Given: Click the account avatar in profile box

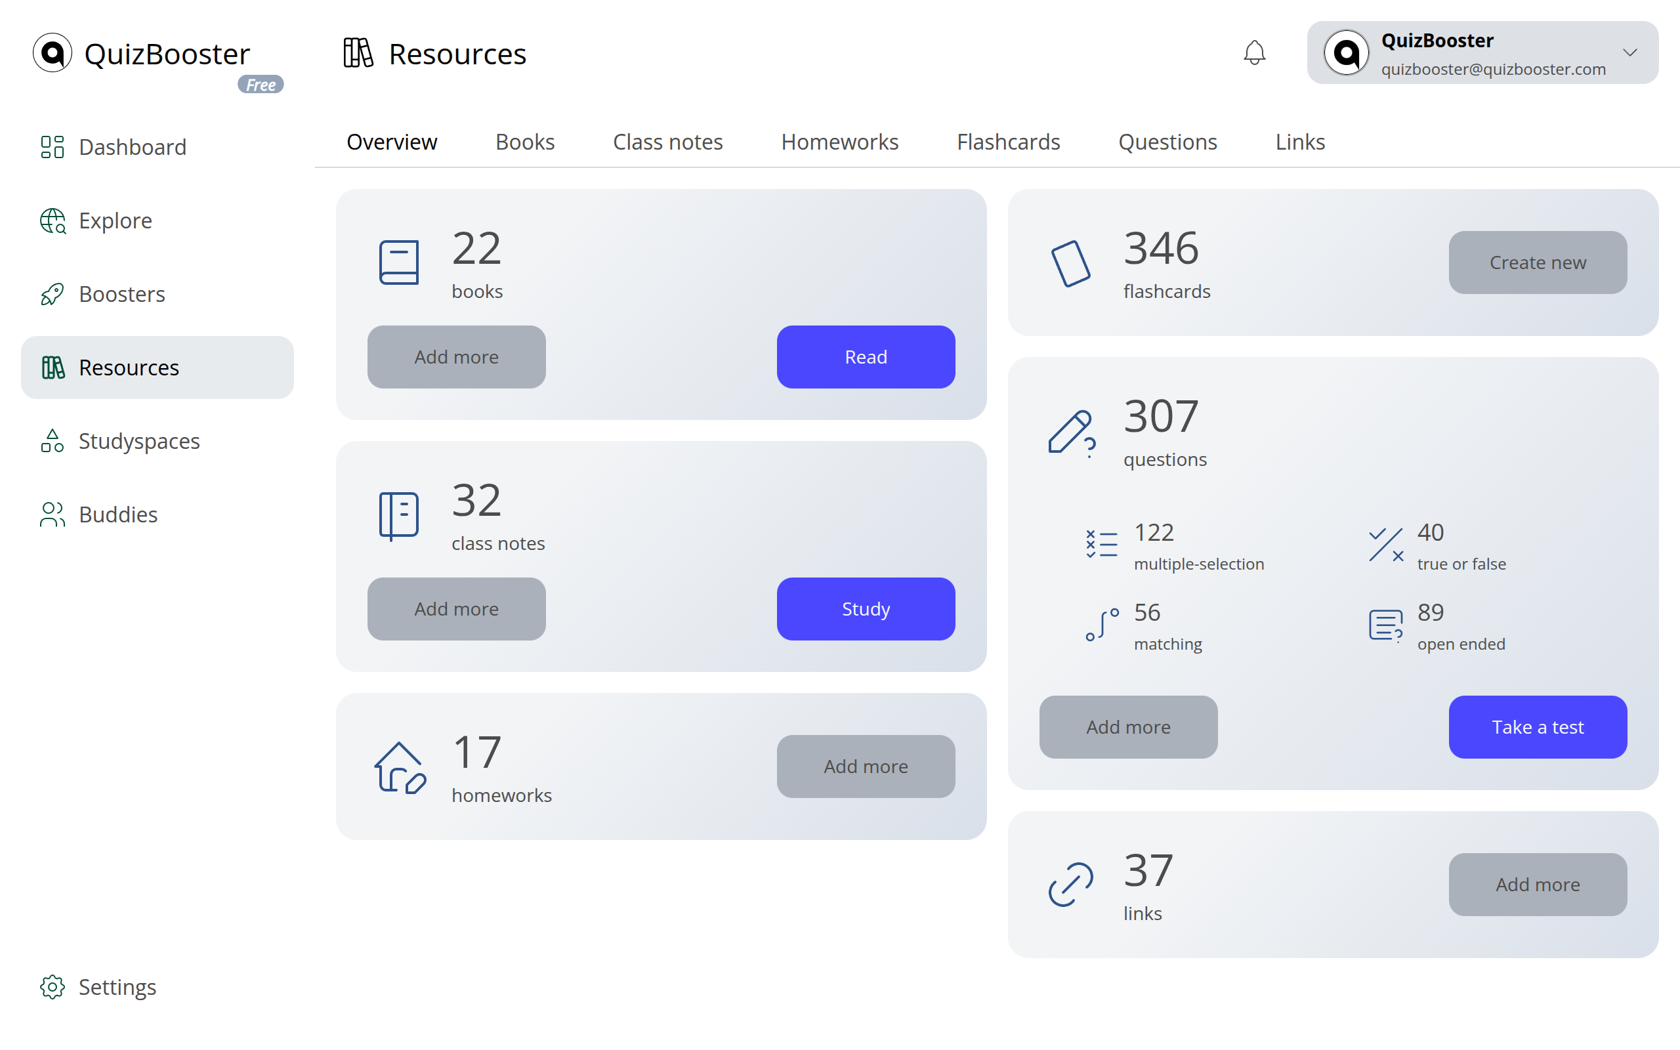Looking at the screenshot, I should (1346, 52).
